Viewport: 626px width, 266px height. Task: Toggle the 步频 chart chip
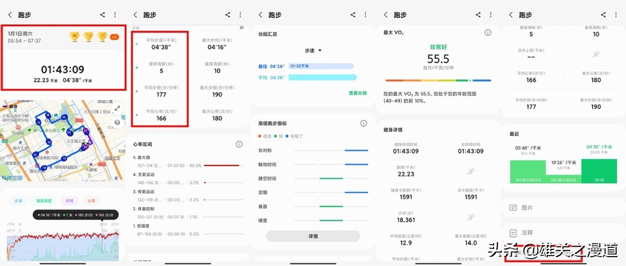[x=68, y=200]
